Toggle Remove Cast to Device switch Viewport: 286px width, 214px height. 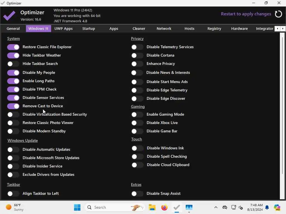click(13, 106)
